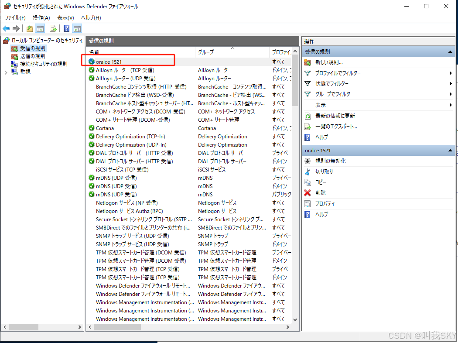458x343 pixels.
Task: Open the ヘルプ(H) menu
Action: pyautogui.click(x=91, y=18)
